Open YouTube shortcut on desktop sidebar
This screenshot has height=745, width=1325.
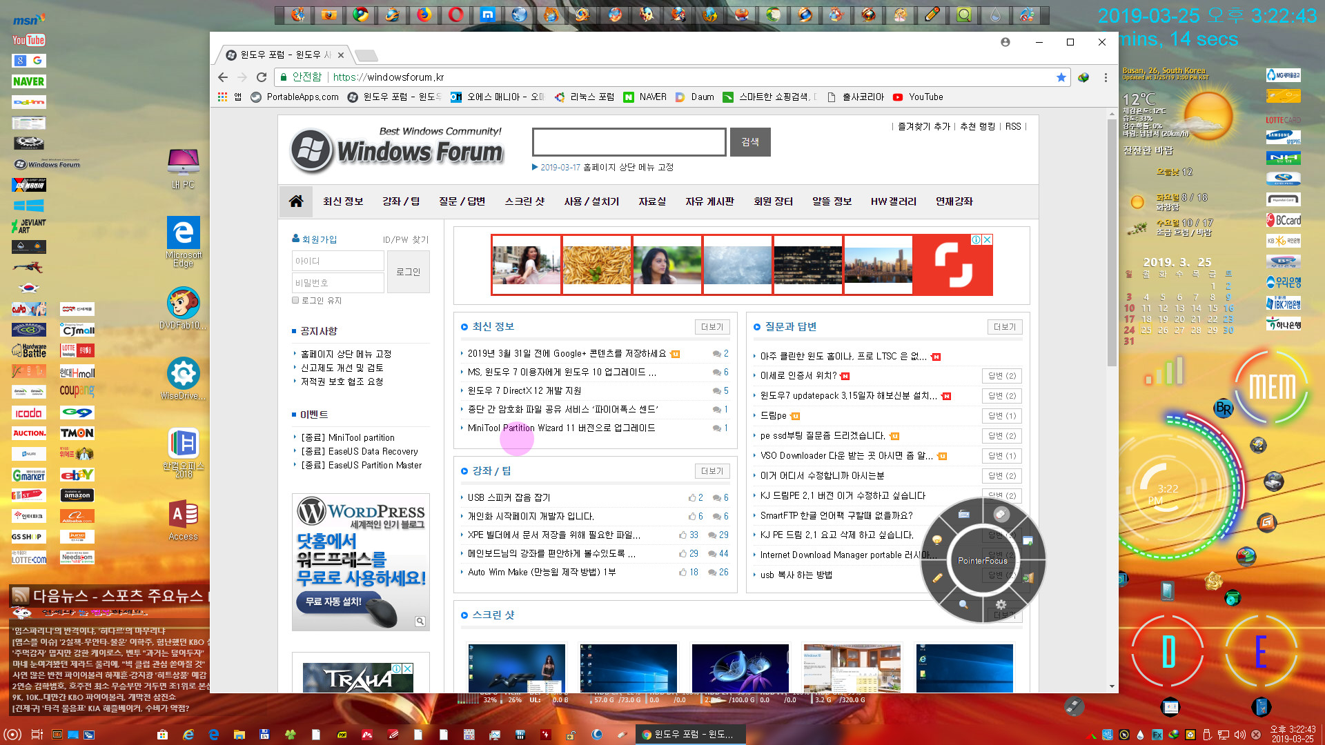coord(28,40)
